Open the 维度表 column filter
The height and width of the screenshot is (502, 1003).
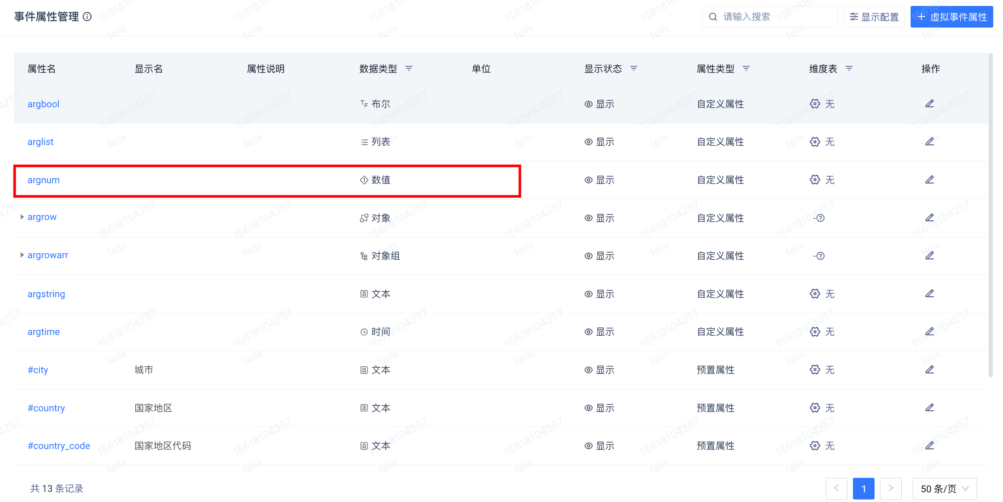(x=849, y=68)
